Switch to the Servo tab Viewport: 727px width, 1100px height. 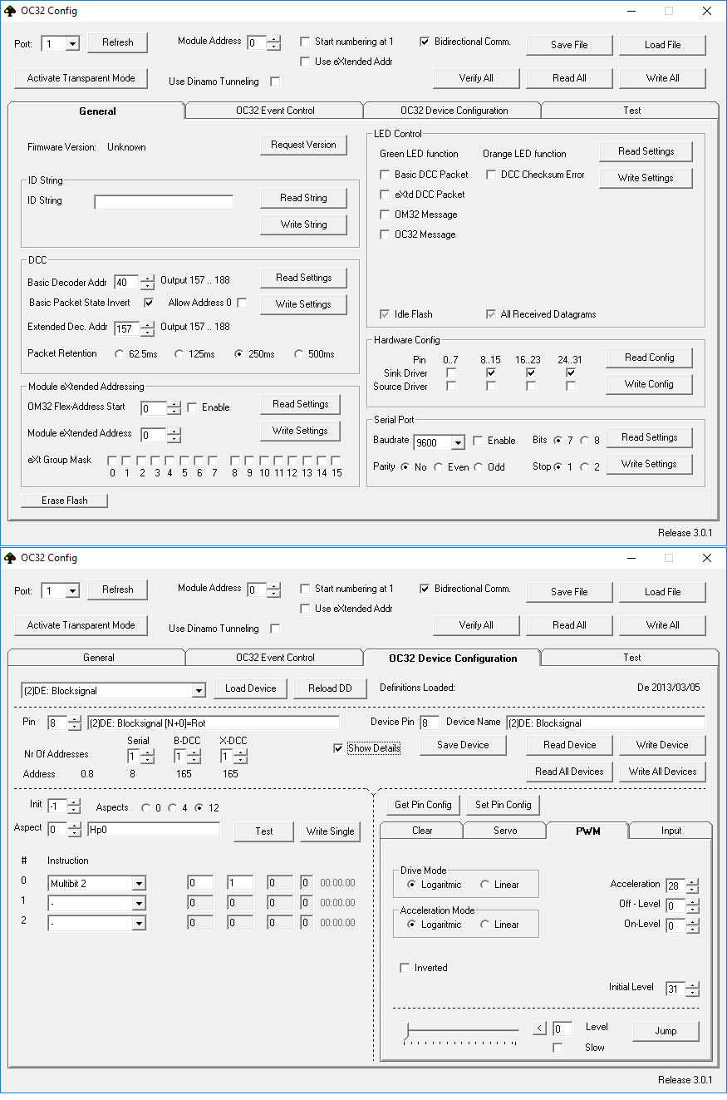coord(504,831)
